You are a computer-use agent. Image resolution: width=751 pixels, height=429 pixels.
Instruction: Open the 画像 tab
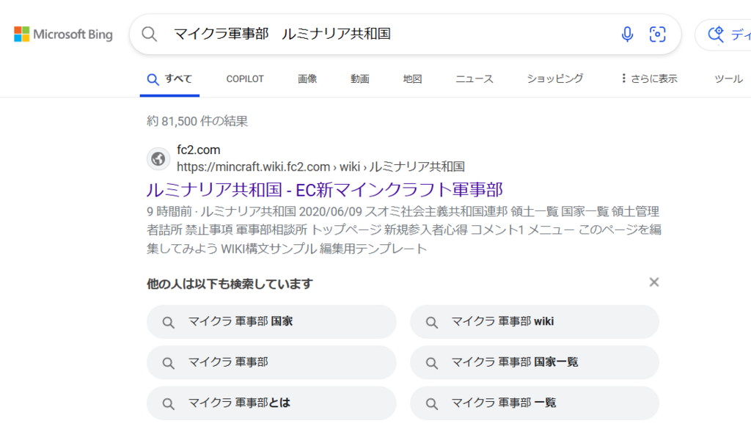tap(307, 78)
